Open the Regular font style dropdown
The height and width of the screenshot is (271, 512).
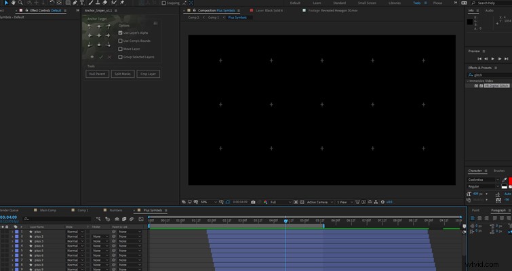[484, 186]
